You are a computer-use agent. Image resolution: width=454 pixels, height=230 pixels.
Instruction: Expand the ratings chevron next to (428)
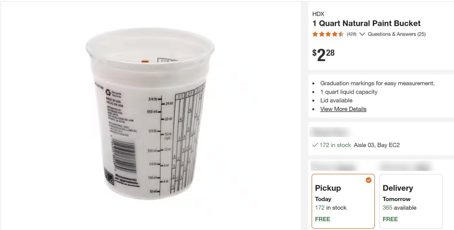pos(362,34)
